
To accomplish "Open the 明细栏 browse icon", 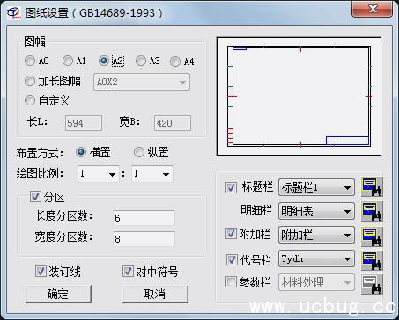I will (372, 211).
